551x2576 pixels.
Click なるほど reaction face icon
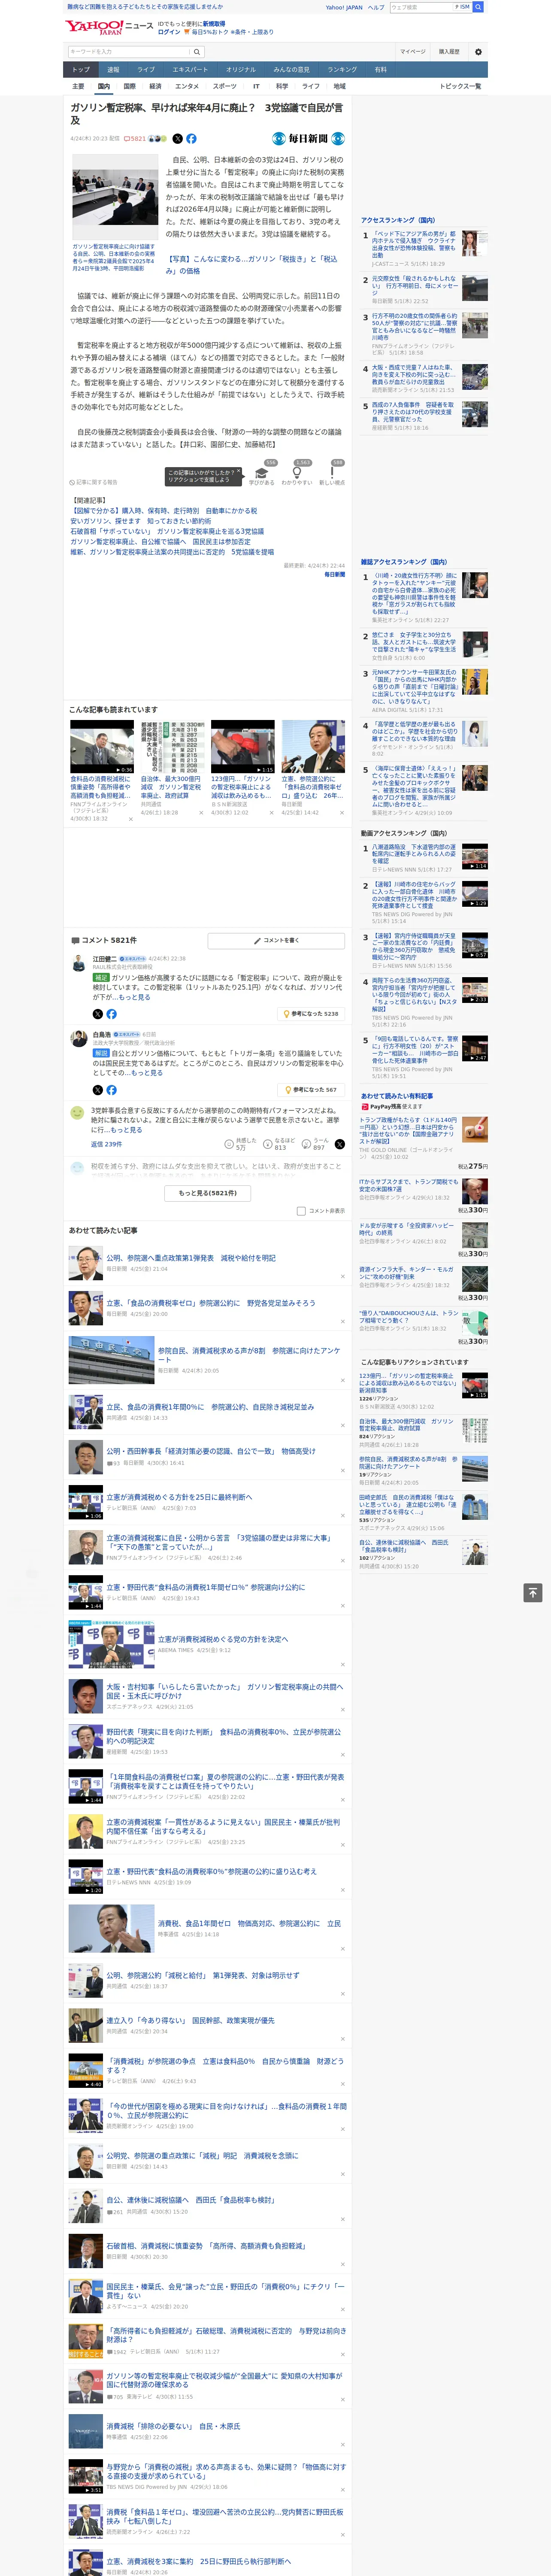[268, 1144]
